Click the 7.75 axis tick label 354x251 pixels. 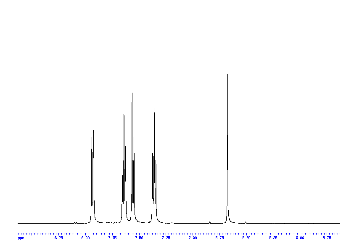pyautogui.click(x=112, y=238)
